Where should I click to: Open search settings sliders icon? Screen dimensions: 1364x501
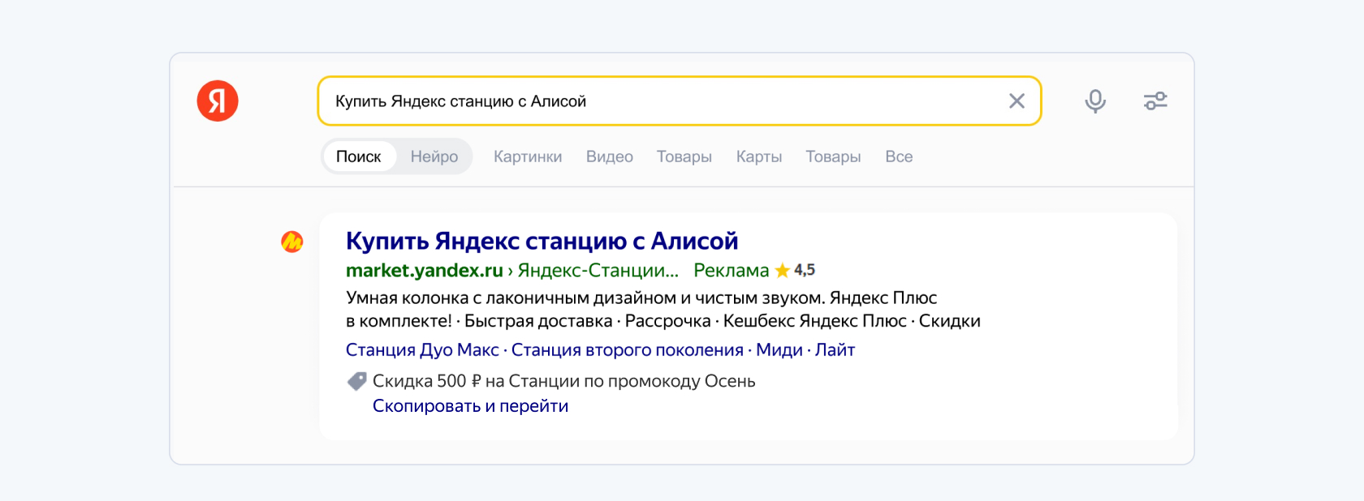click(1155, 101)
